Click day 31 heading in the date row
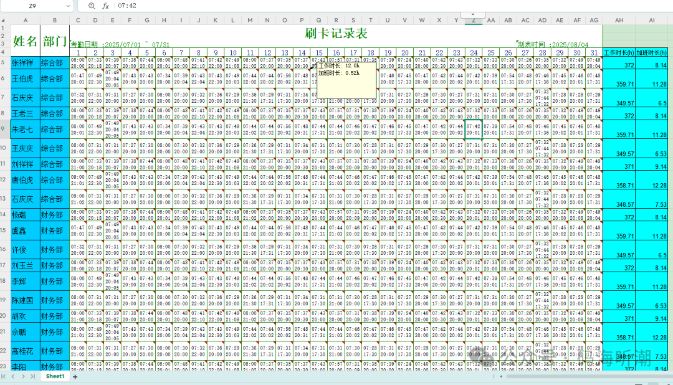 (594, 52)
